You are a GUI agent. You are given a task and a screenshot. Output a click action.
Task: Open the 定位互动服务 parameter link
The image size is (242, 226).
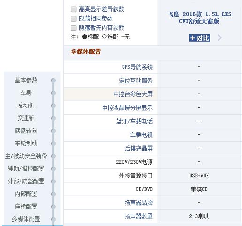click(x=136, y=80)
